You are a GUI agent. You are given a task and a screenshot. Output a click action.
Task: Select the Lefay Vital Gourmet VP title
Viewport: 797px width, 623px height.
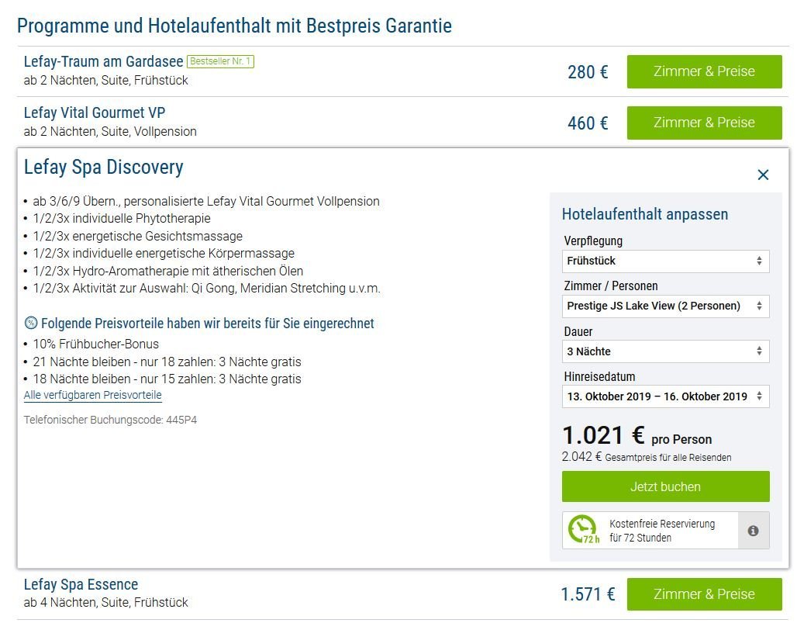[95, 113]
